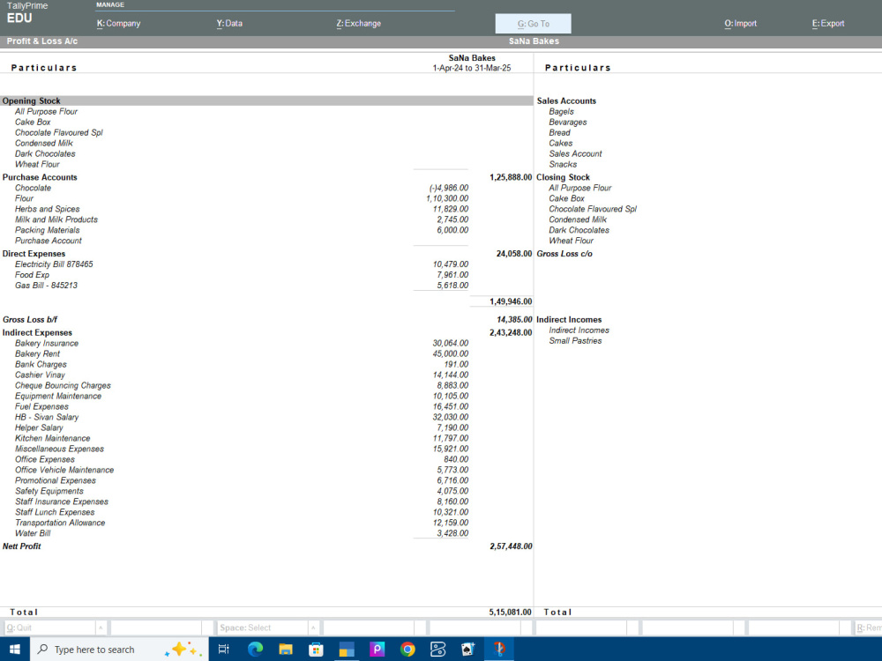Select Equipment Maintenance ledger
882x661 pixels.
point(58,397)
